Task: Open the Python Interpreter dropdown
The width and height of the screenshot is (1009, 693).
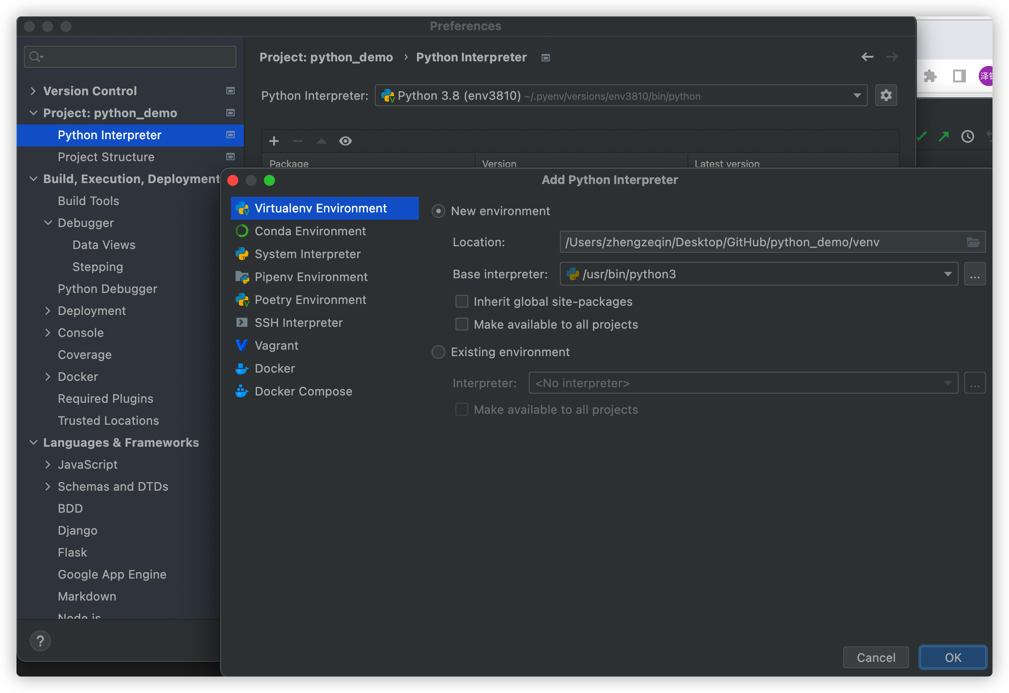Action: (x=621, y=96)
